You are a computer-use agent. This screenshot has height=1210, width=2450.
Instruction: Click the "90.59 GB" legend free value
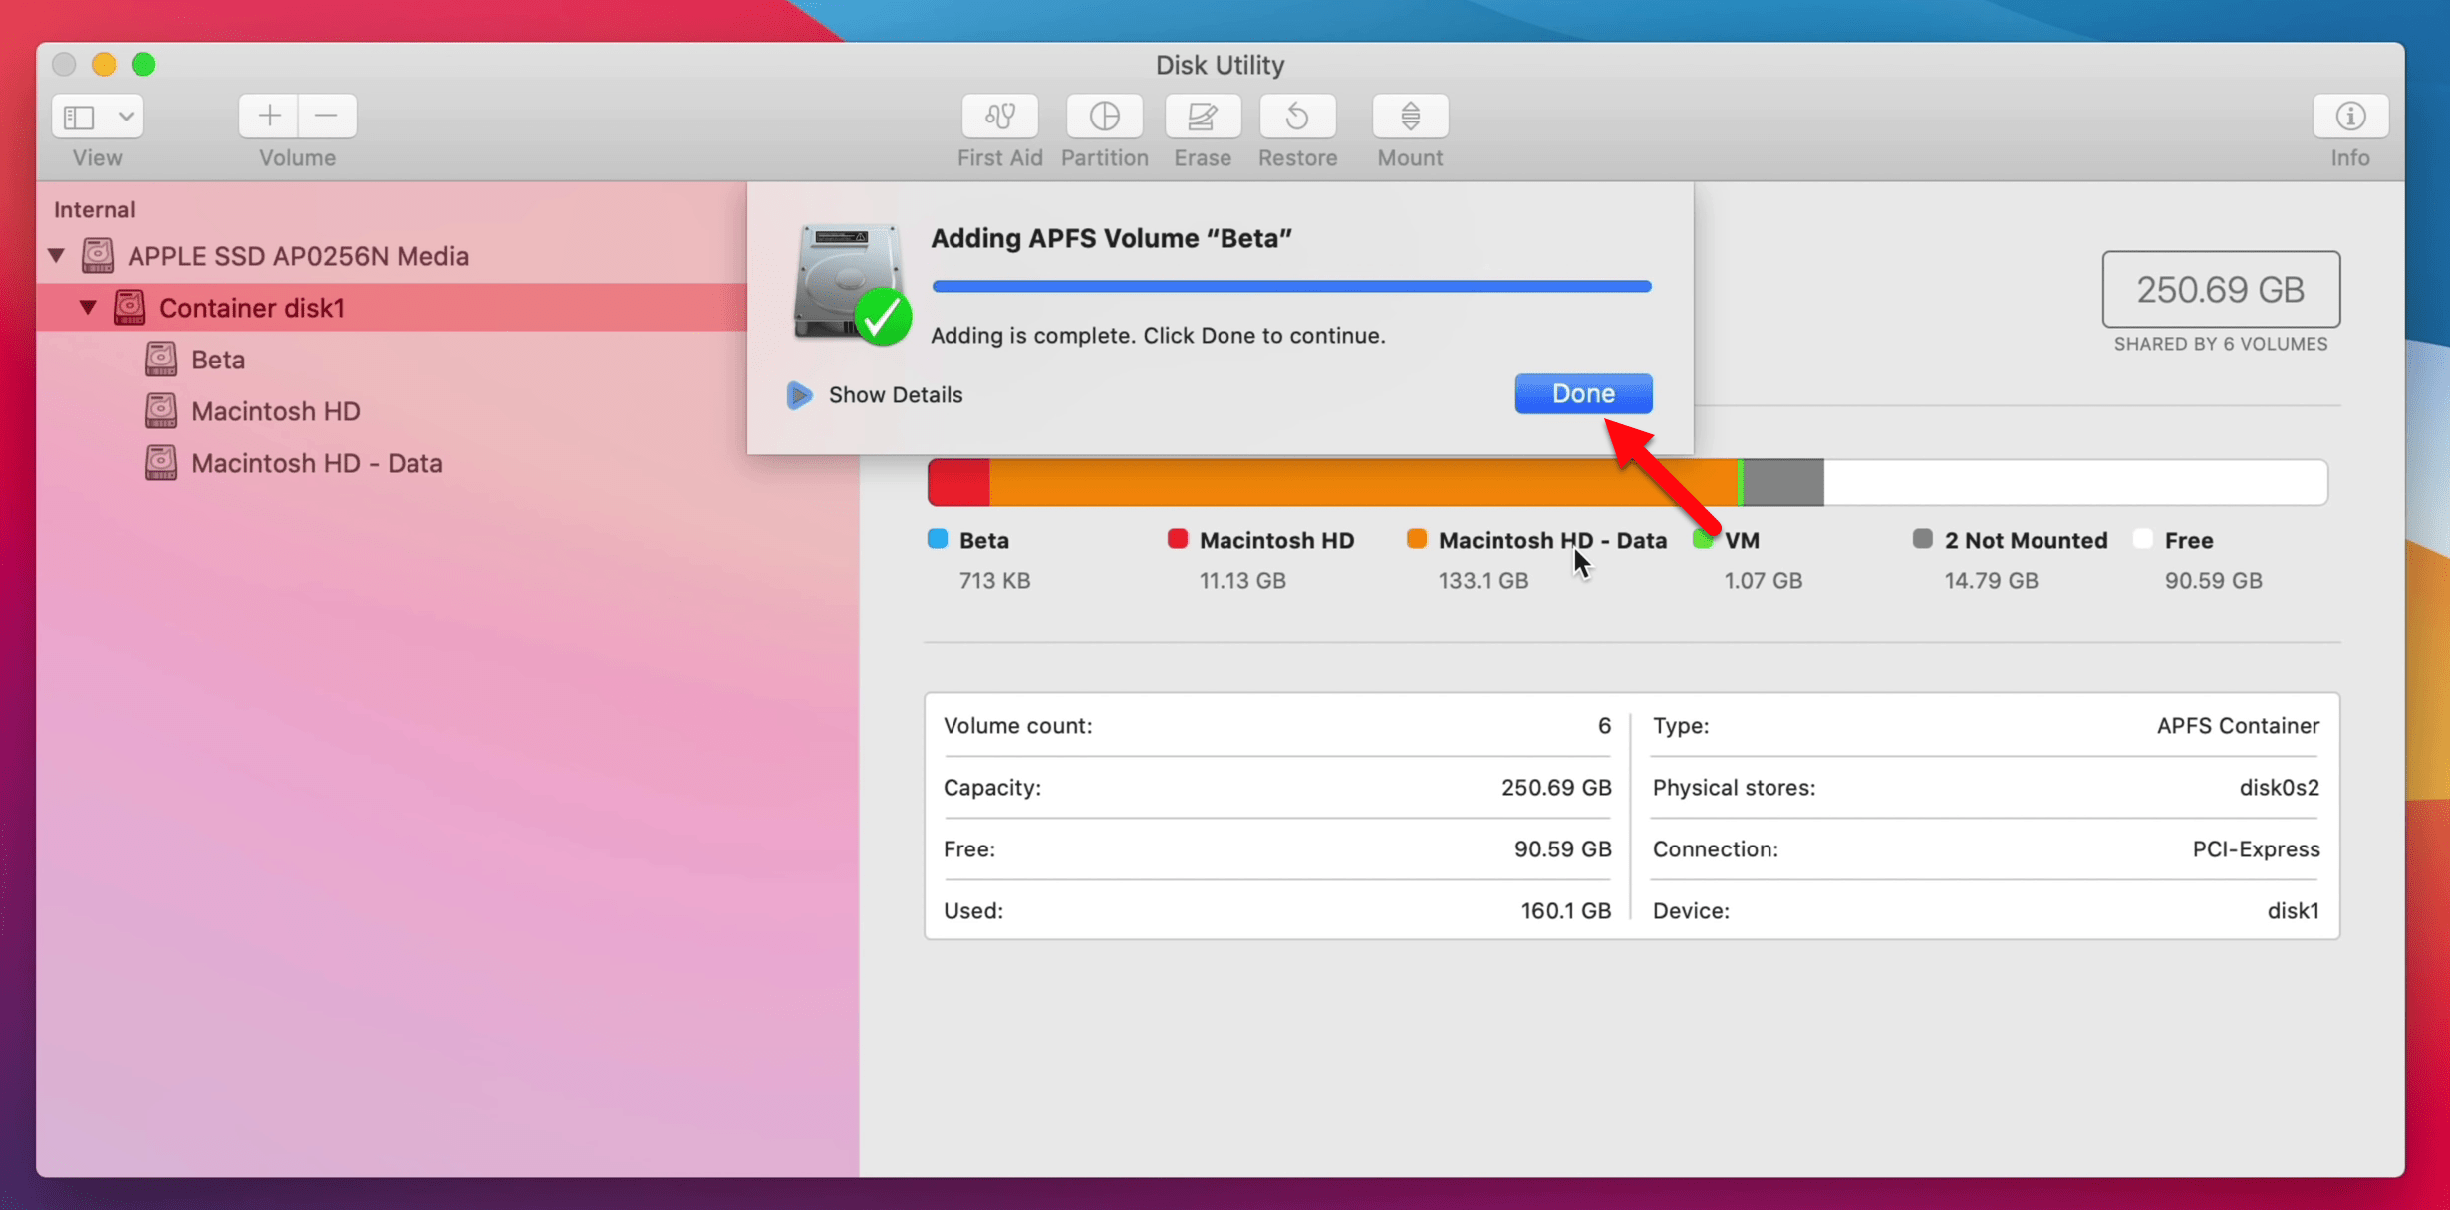(x=2213, y=581)
